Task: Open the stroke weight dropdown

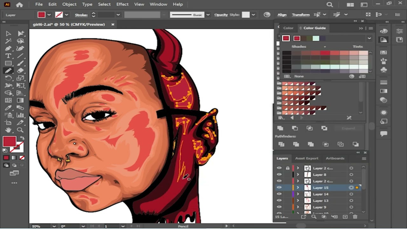Action: 118,15
